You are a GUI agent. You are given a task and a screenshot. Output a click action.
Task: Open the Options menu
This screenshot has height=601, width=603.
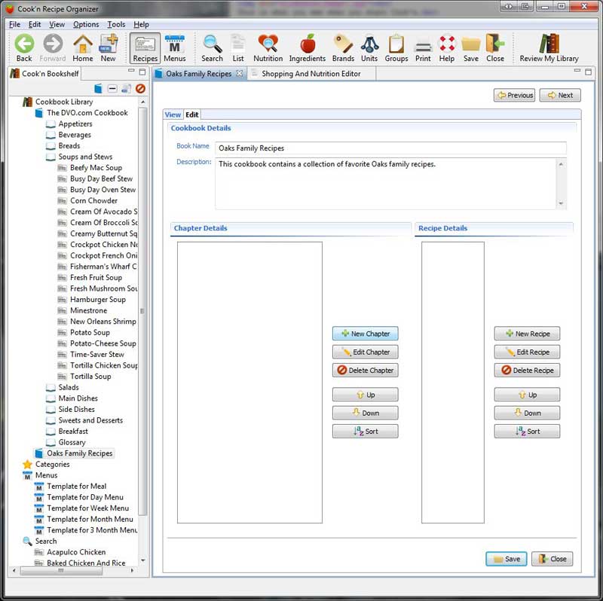coord(86,24)
